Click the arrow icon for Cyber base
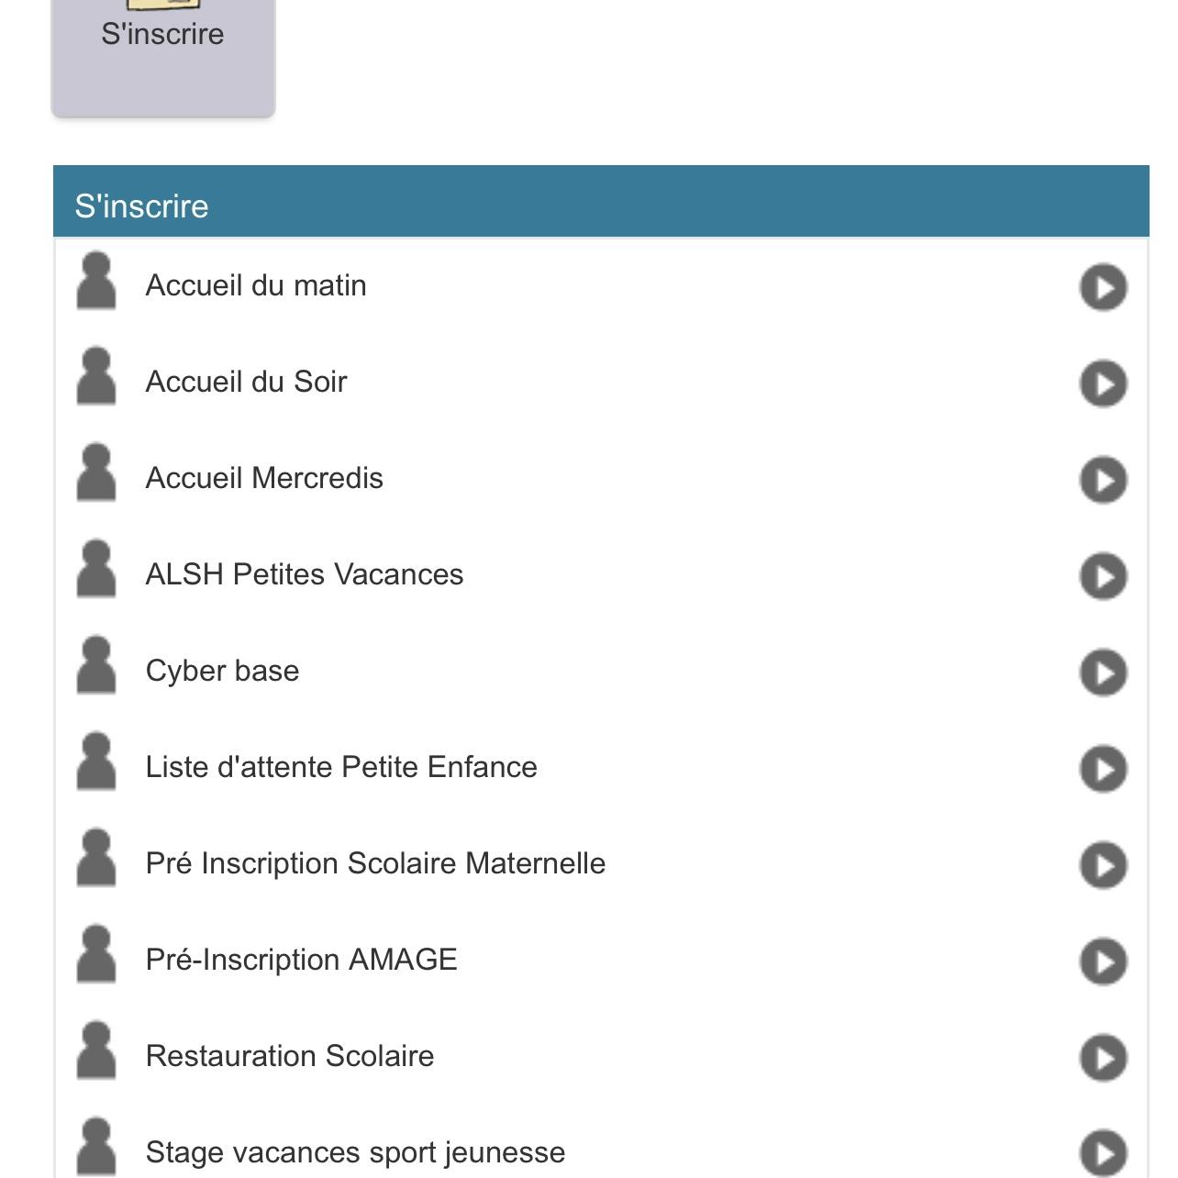 tap(1103, 672)
